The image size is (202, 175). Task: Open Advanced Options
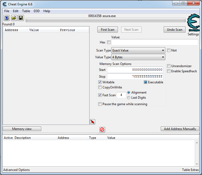[x=16, y=170]
